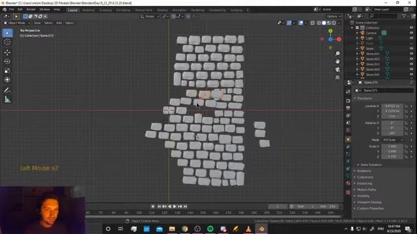Click the green Y axis on navigation gizmo
This screenshot has height=234, width=417.
(x=330, y=31)
